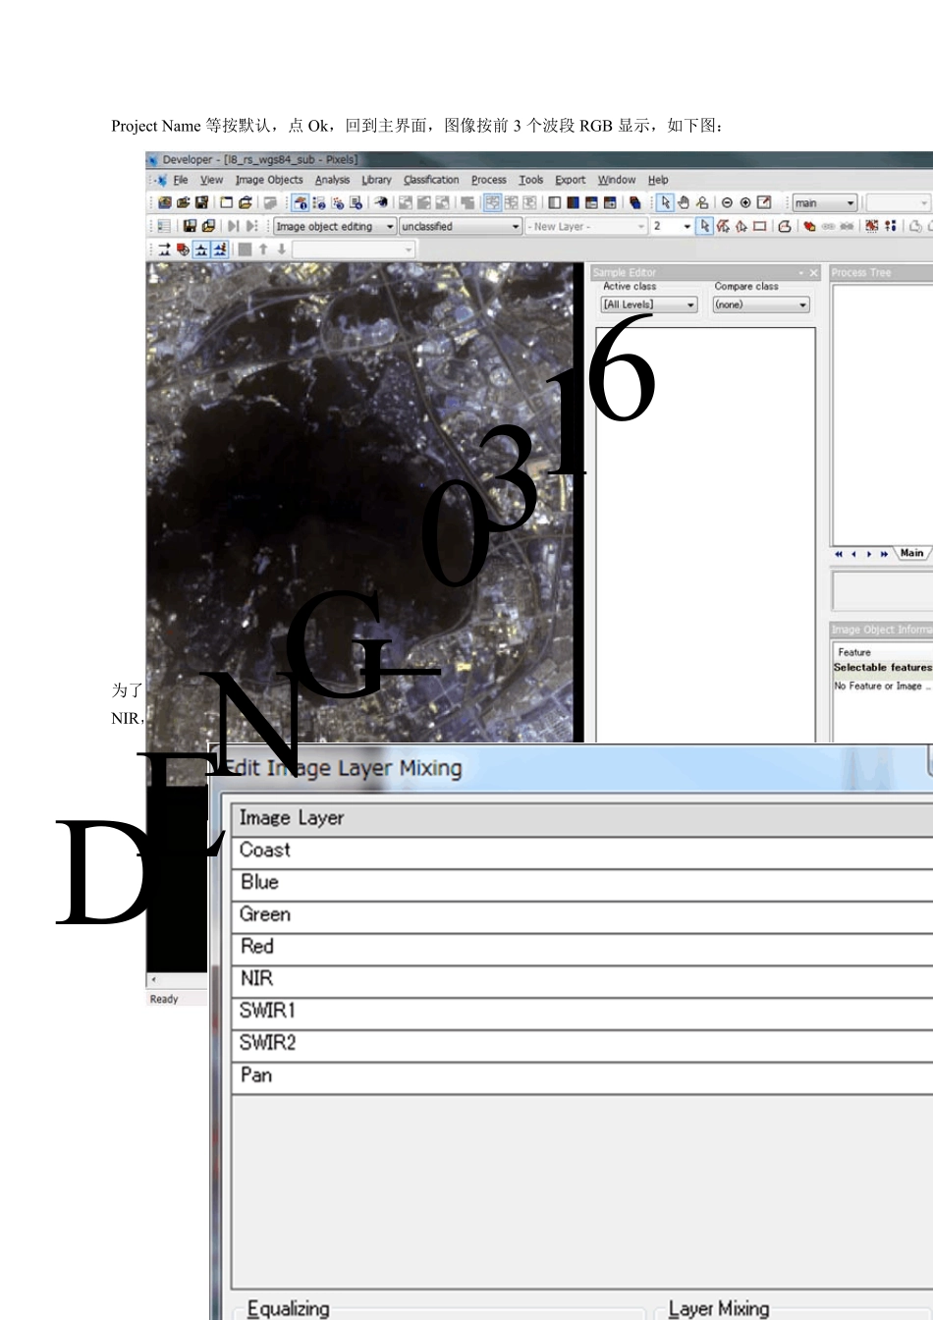This screenshot has width=933, height=1320.
Task: Click the New Workspace icon
Action: click(x=226, y=202)
